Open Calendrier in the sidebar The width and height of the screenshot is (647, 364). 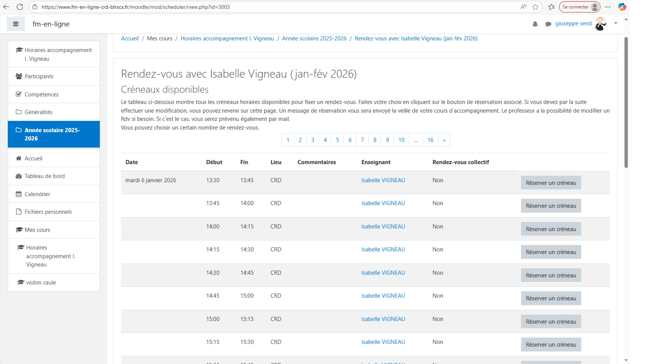[x=37, y=194]
